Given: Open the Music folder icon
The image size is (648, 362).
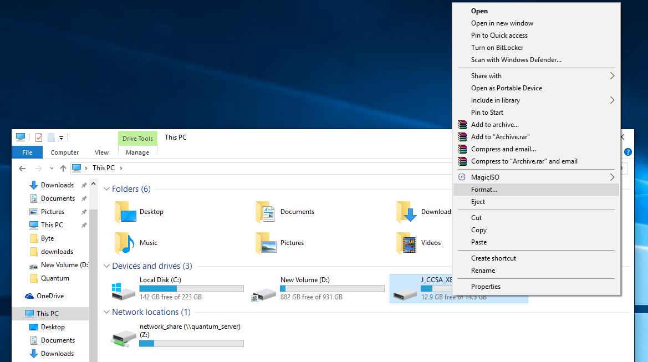Looking at the screenshot, I should point(125,243).
